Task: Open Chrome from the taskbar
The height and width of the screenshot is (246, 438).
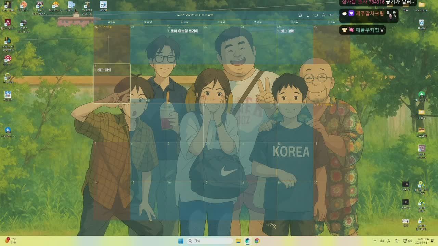Action: pyautogui.click(x=257, y=241)
